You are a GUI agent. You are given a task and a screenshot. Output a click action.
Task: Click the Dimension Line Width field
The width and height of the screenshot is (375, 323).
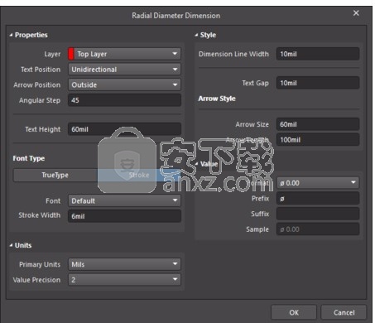point(318,54)
